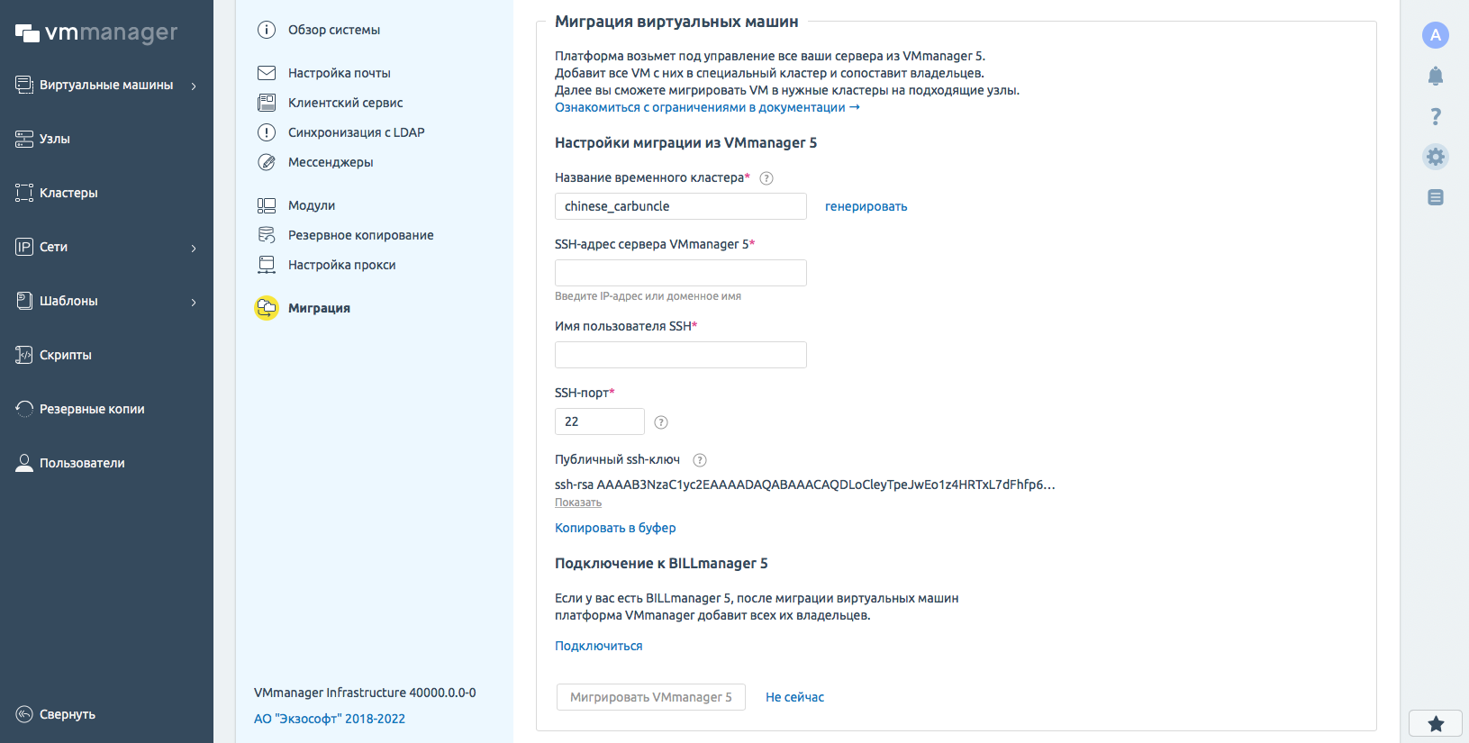1469x743 pixels.
Task: Click the Шаблоны templates icon
Action: coord(24,301)
